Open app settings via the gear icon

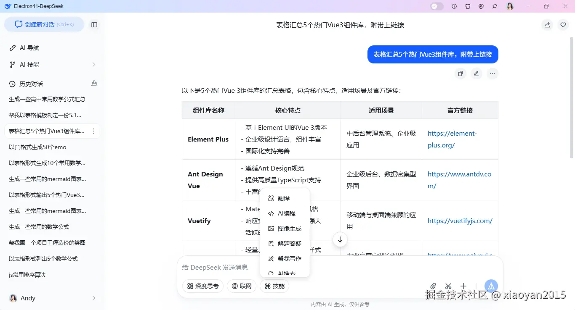click(x=481, y=6)
